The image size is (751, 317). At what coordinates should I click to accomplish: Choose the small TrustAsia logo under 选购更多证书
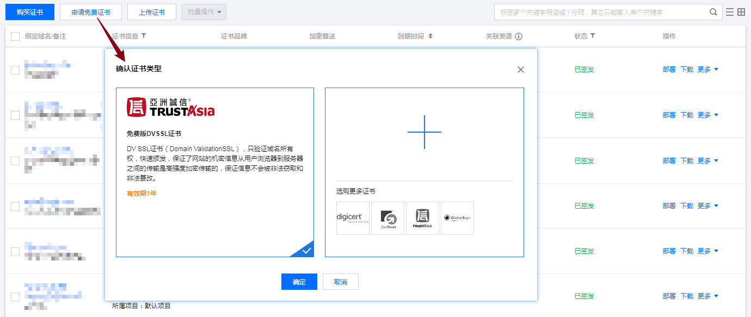[422, 218]
